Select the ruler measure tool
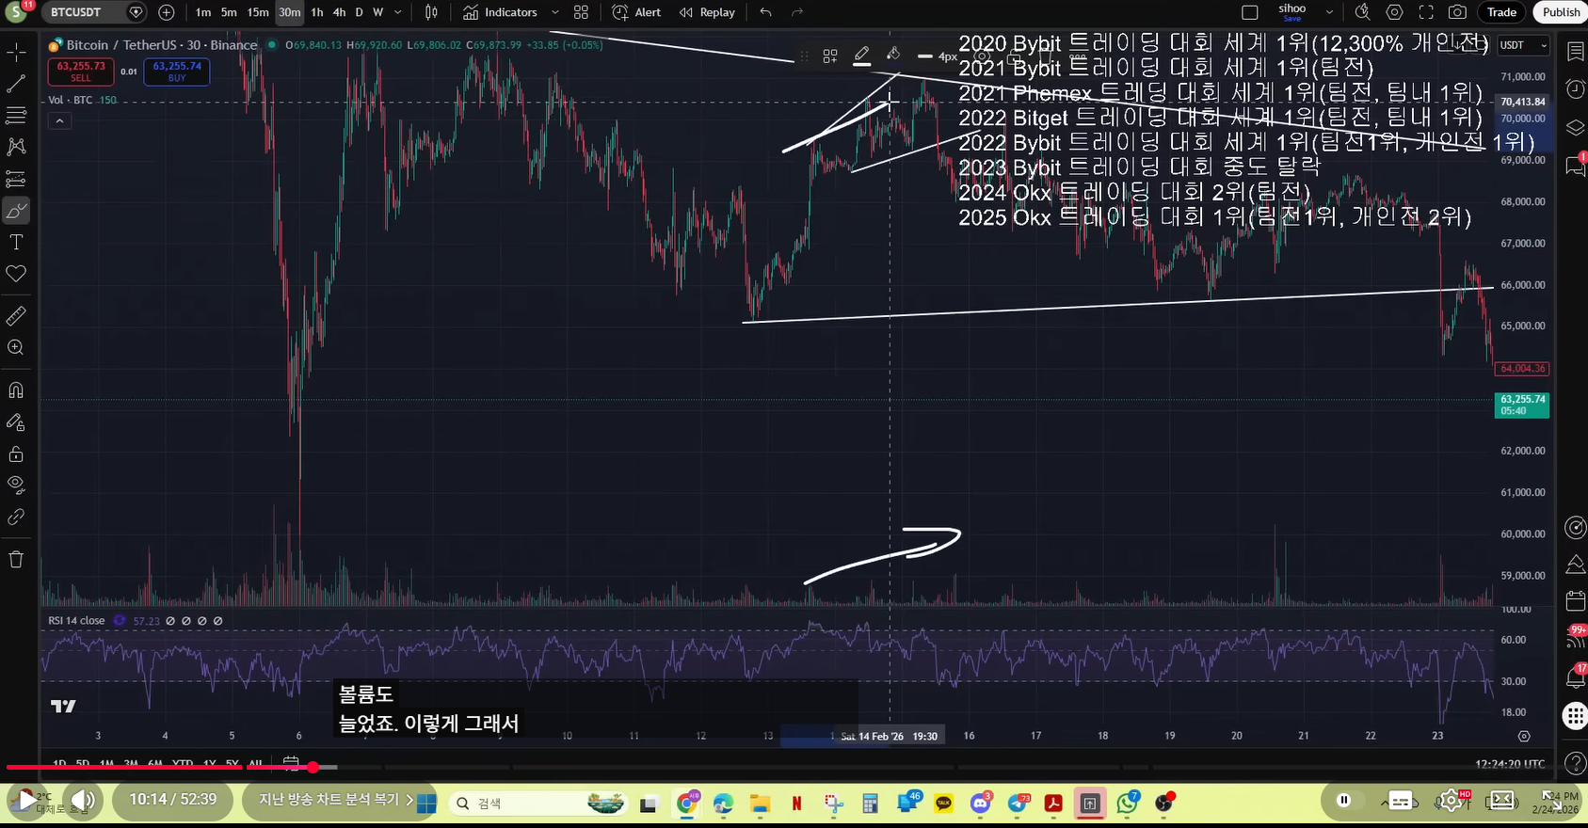This screenshot has width=1588, height=828. [16, 316]
